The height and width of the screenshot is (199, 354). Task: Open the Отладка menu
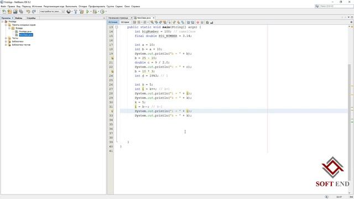click(x=83, y=6)
